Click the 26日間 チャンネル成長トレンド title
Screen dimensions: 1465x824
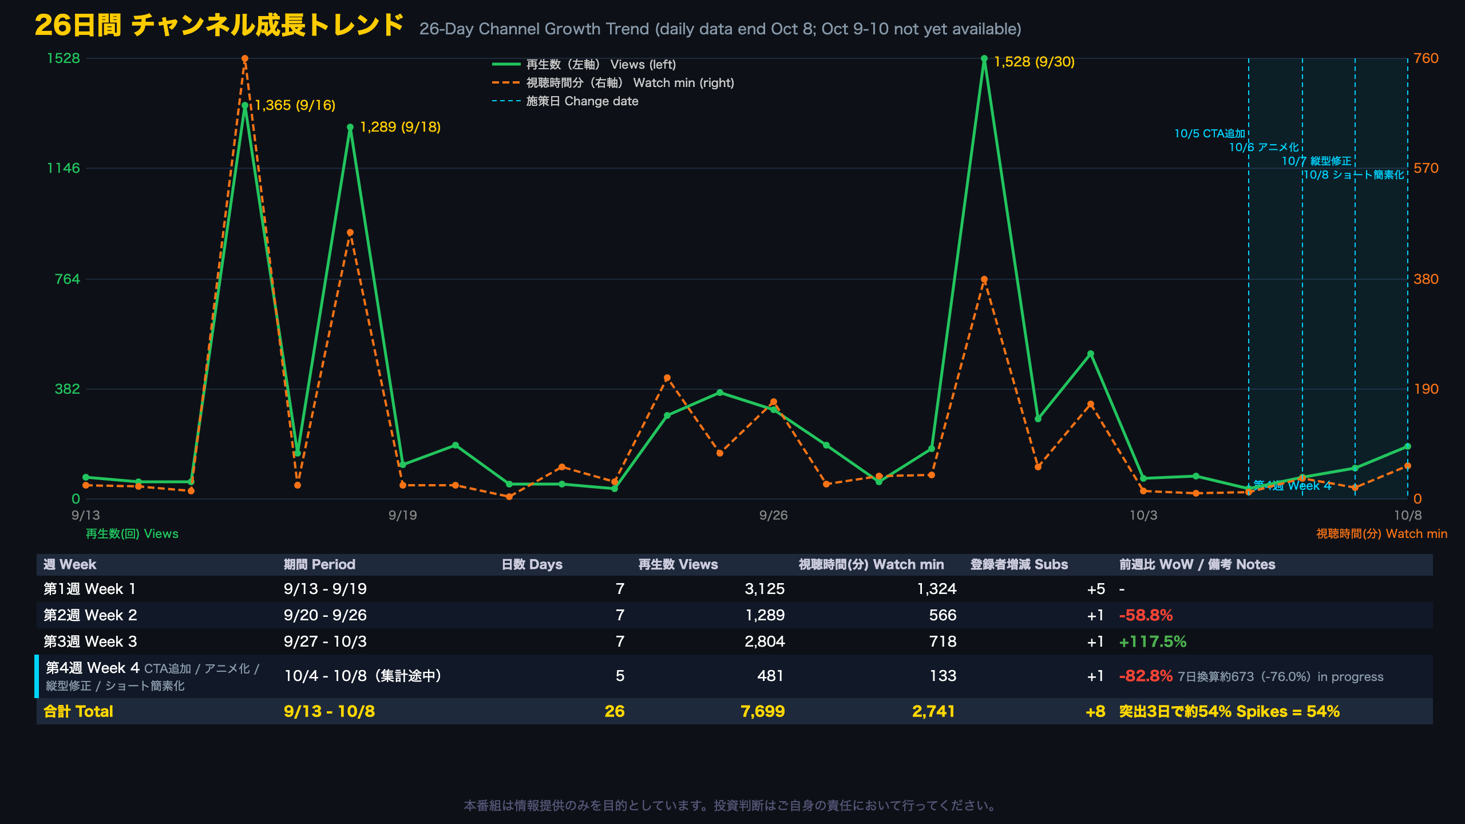pyautogui.click(x=220, y=25)
